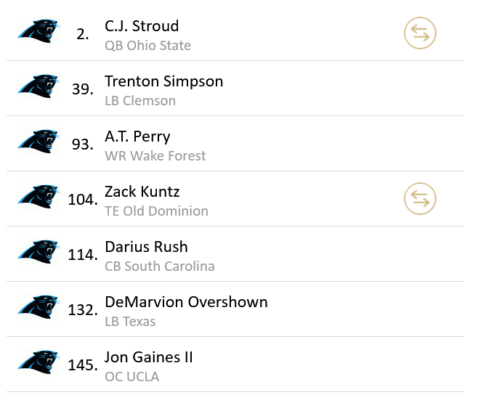The image size is (478, 403).
Task: Click the trade icon beside C.J. Stroud
Action: (420, 33)
